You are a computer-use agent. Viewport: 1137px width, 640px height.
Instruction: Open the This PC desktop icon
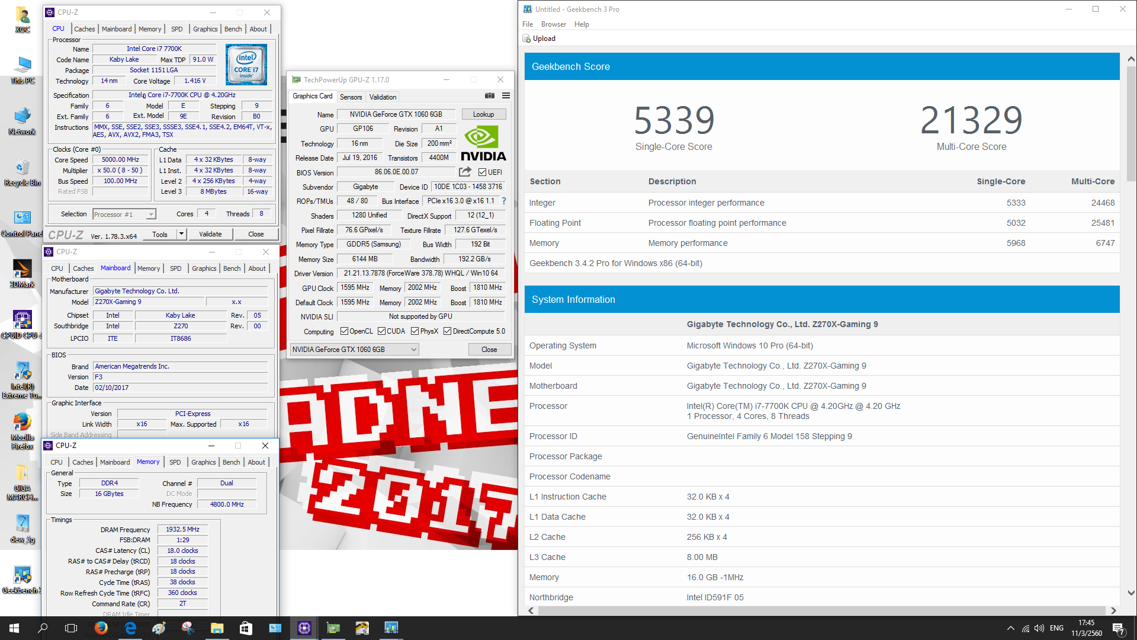point(22,70)
